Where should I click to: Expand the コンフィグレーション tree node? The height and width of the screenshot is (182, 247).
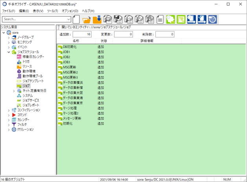(9, 110)
